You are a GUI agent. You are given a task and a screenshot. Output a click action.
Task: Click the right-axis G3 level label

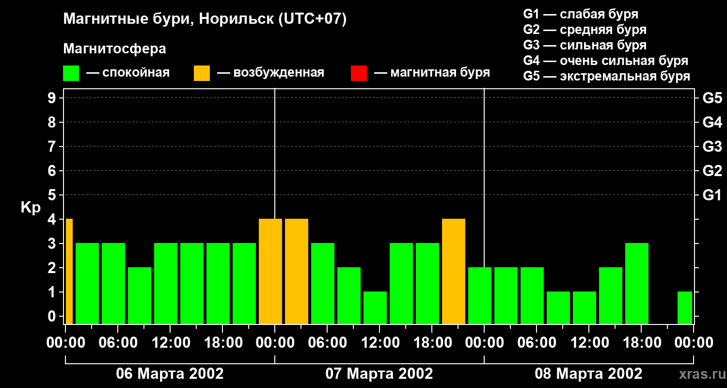[x=712, y=146]
